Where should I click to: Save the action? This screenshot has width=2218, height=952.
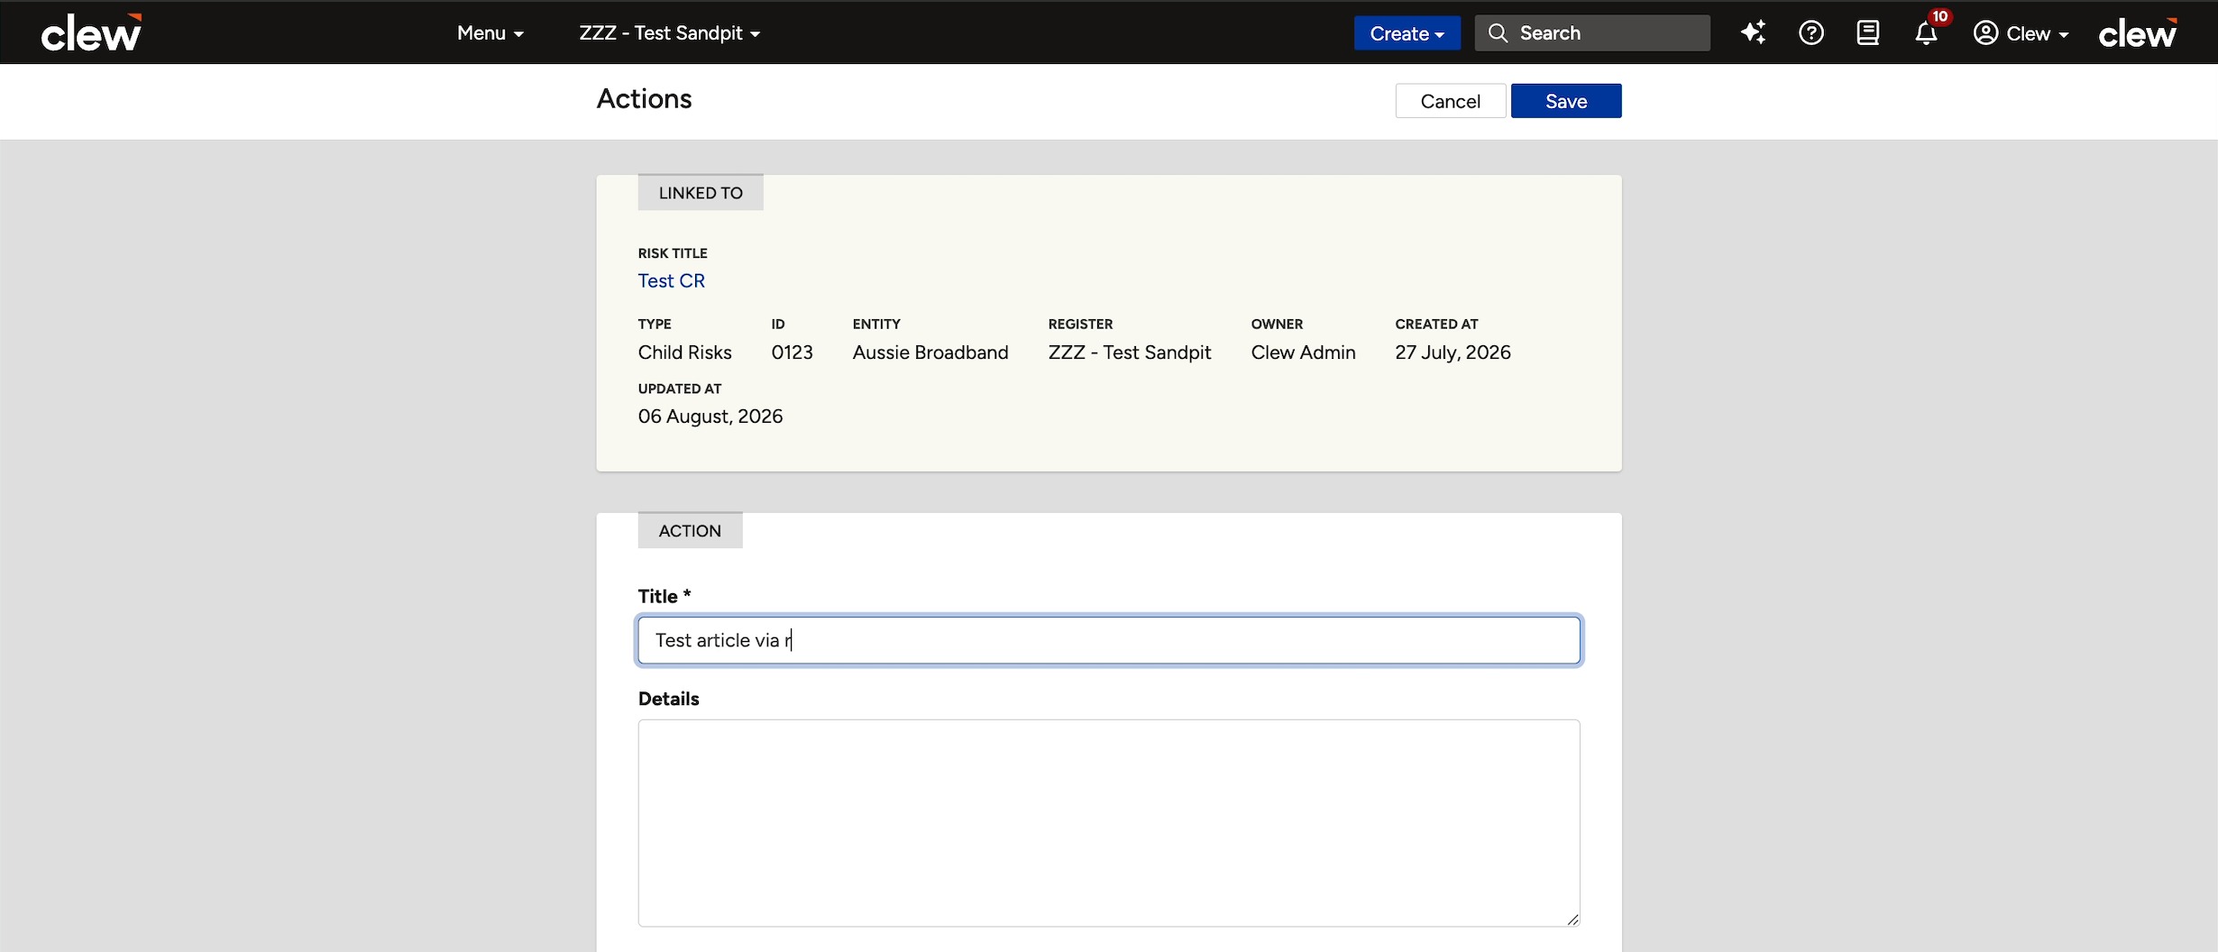pyautogui.click(x=1566, y=101)
